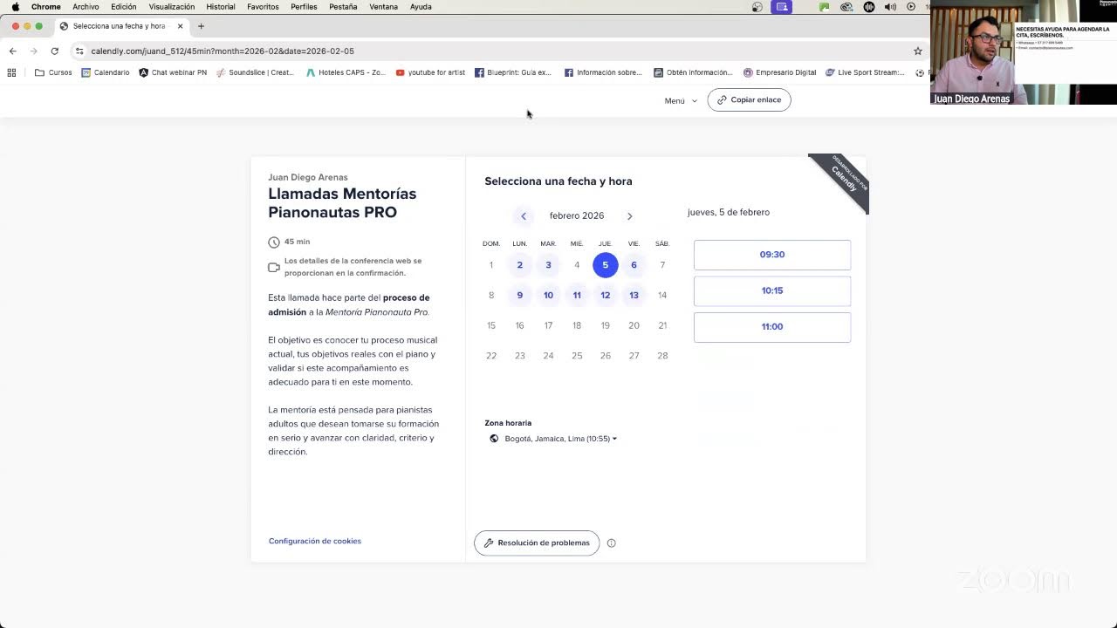Open the Configuración de cookies link

[315, 541]
